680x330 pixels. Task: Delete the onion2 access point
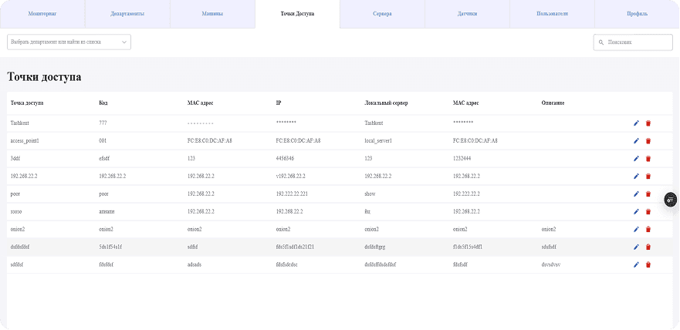(x=648, y=230)
